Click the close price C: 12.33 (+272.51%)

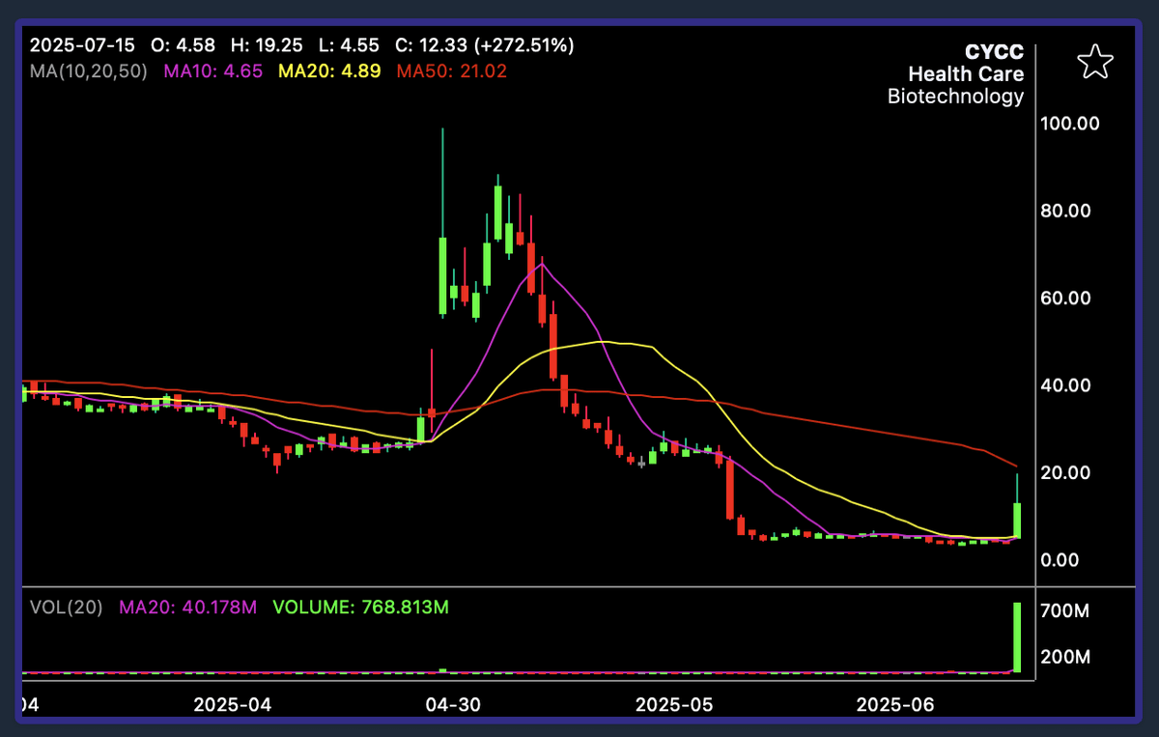(485, 45)
